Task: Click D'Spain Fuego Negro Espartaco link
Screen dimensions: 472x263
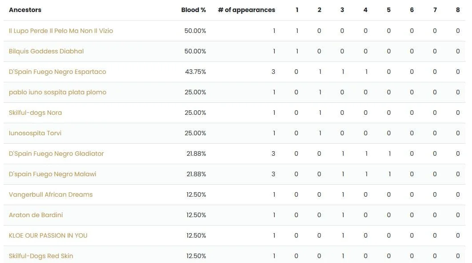Action: pyautogui.click(x=57, y=72)
